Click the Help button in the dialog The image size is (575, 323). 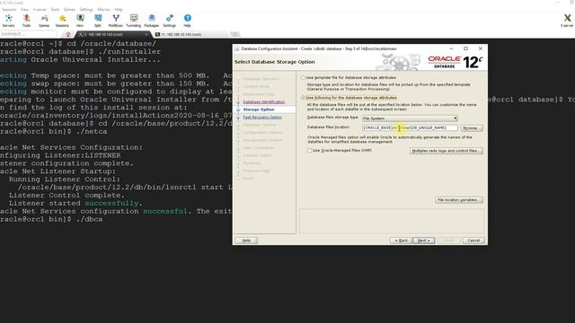[x=246, y=240]
